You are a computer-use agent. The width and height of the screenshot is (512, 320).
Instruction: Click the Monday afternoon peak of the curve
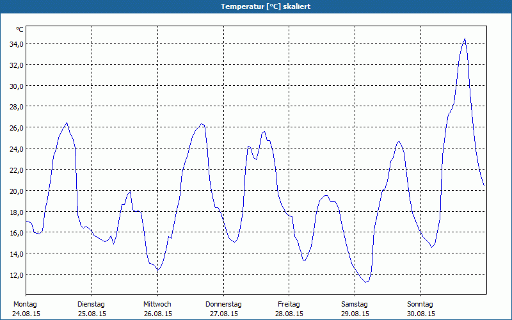[x=67, y=123]
